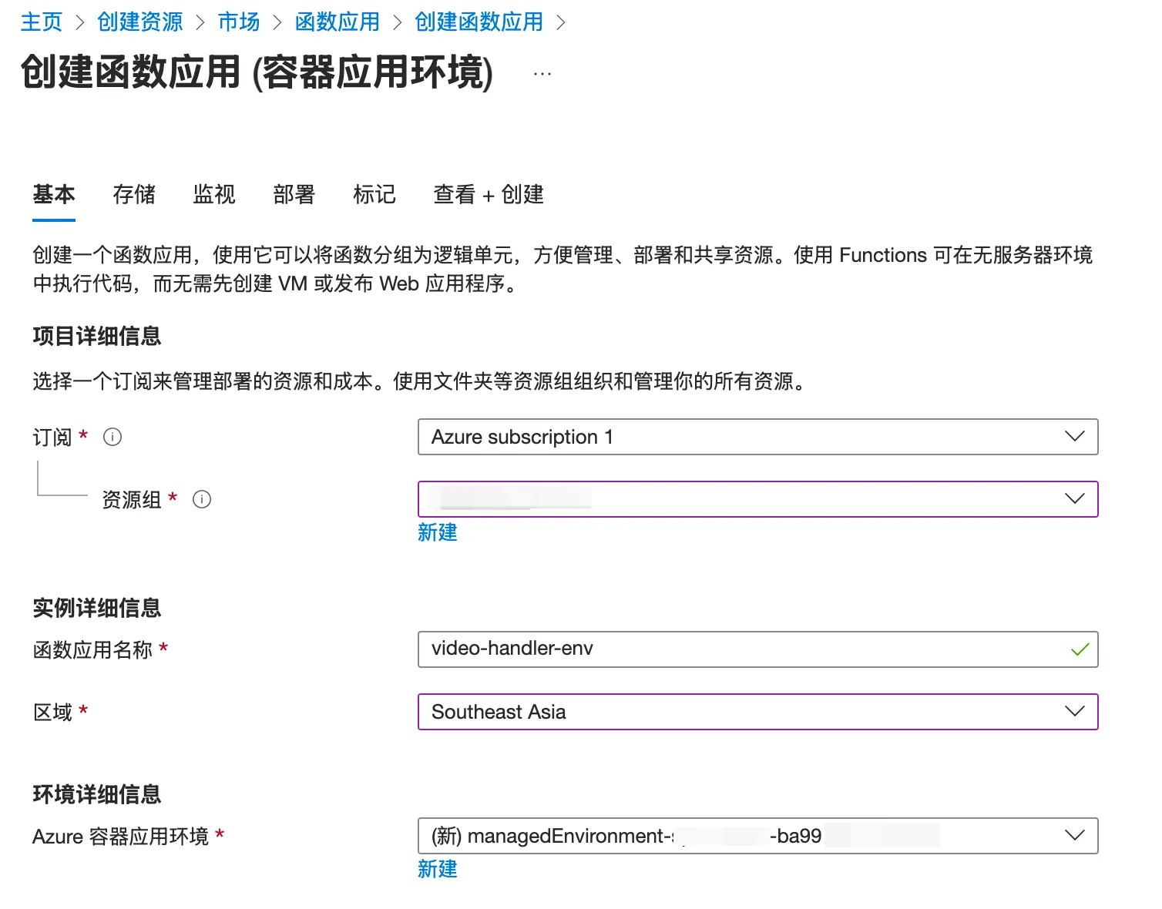
Task: Click the info icon next to 资源组
Action: coord(202,500)
